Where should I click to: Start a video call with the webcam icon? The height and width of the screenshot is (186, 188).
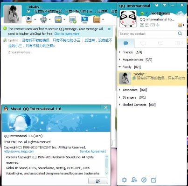pos(29,20)
